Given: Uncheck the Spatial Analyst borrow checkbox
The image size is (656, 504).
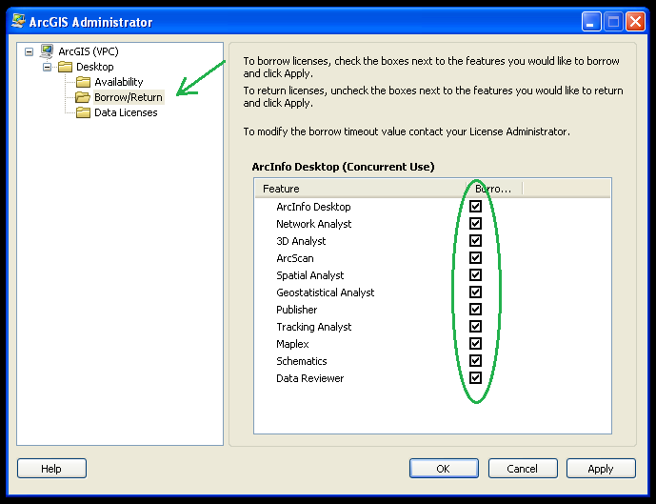Looking at the screenshot, I should click(475, 275).
